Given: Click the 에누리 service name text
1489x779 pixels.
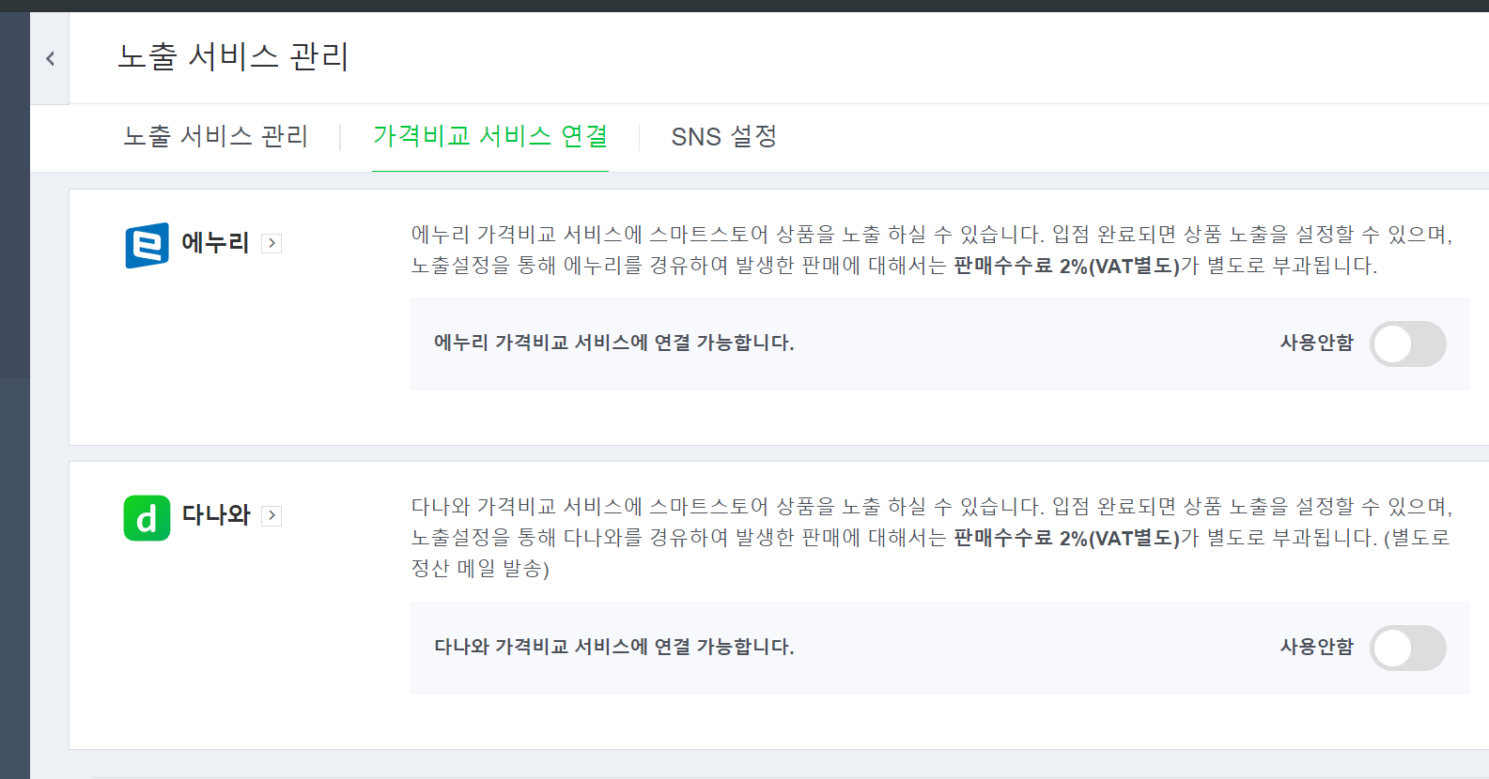Looking at the screenshot, I should click(x=215, y=243).
